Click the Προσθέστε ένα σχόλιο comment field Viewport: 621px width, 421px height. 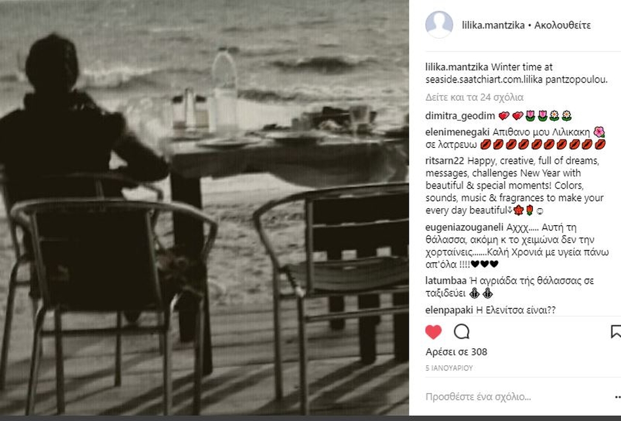pyautogui.click(x=515, y=397)
